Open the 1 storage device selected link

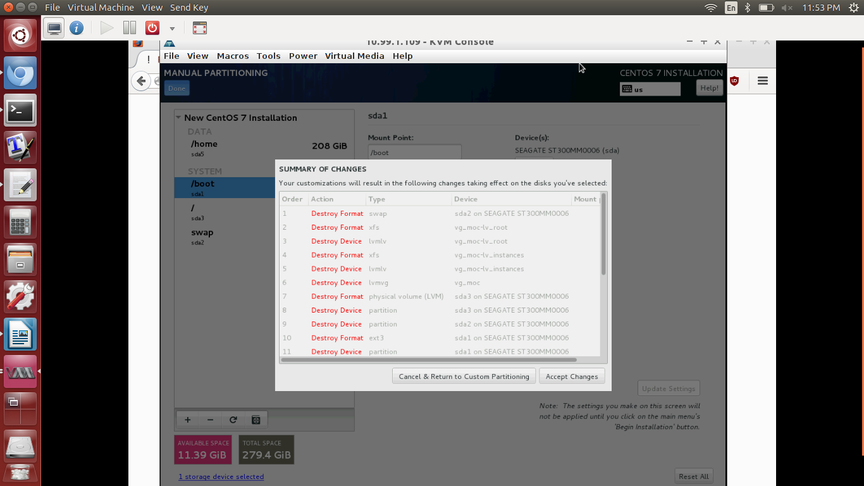point(221,477)
